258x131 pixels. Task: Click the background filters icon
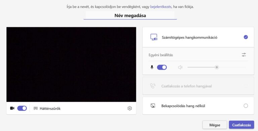coord(36,108)
